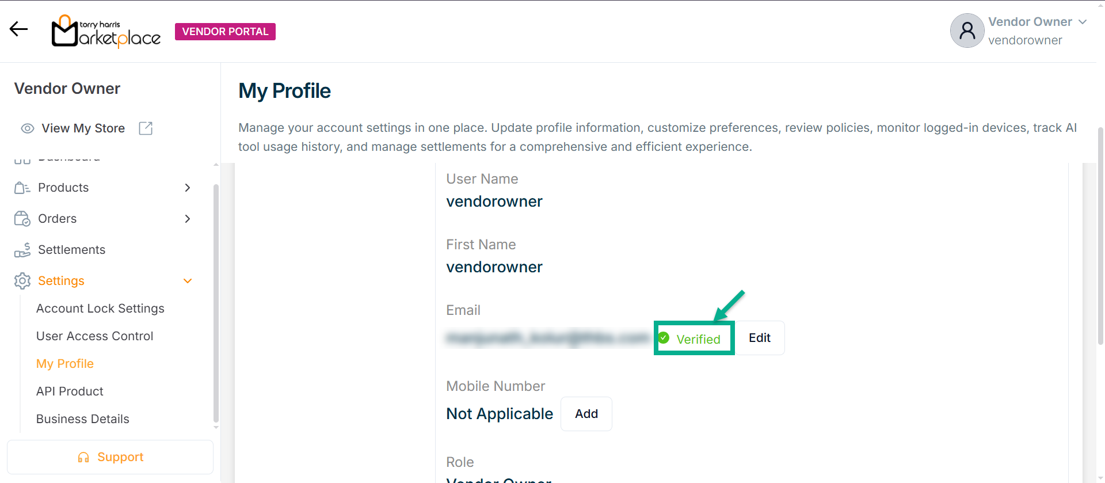Open the Vendor Owner account dropdown

pos(1083,22)
